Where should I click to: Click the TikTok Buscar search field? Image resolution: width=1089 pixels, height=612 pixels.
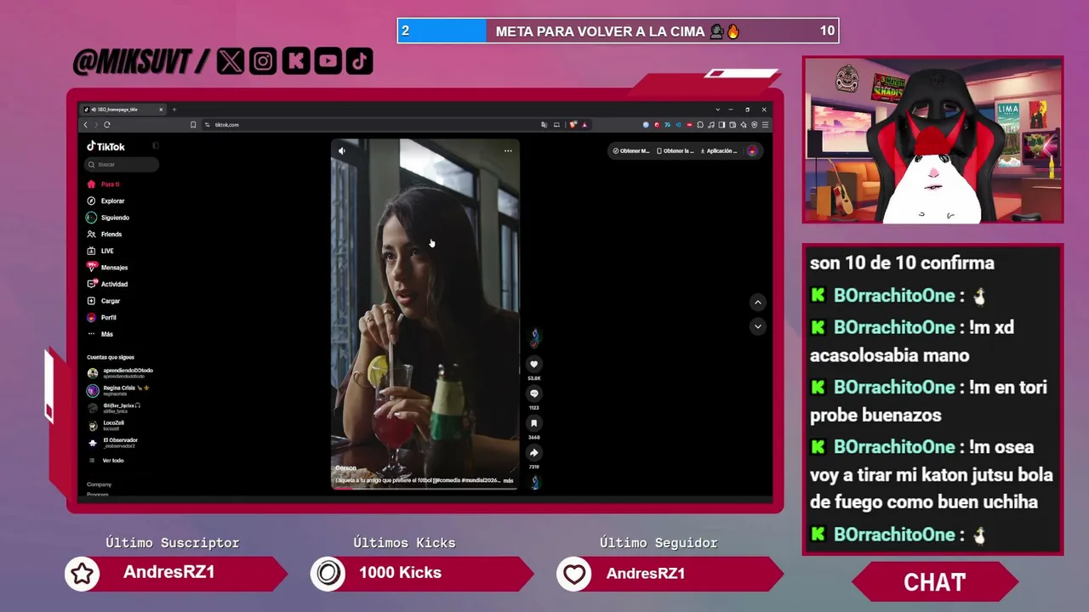123,164
